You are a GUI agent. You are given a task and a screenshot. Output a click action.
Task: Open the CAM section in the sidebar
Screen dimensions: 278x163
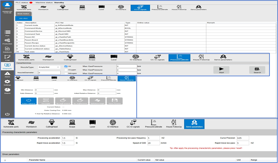7,58
